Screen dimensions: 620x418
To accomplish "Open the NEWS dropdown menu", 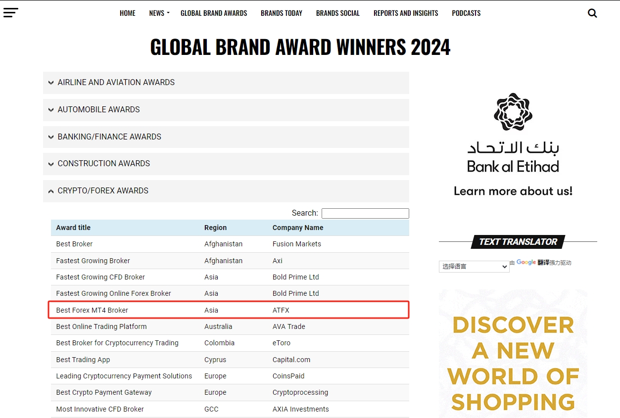I will [x=159, y=13].
